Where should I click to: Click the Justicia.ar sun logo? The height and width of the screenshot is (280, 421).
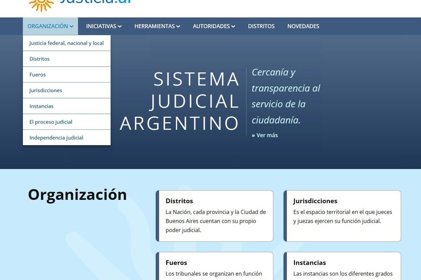pos(41,5)
